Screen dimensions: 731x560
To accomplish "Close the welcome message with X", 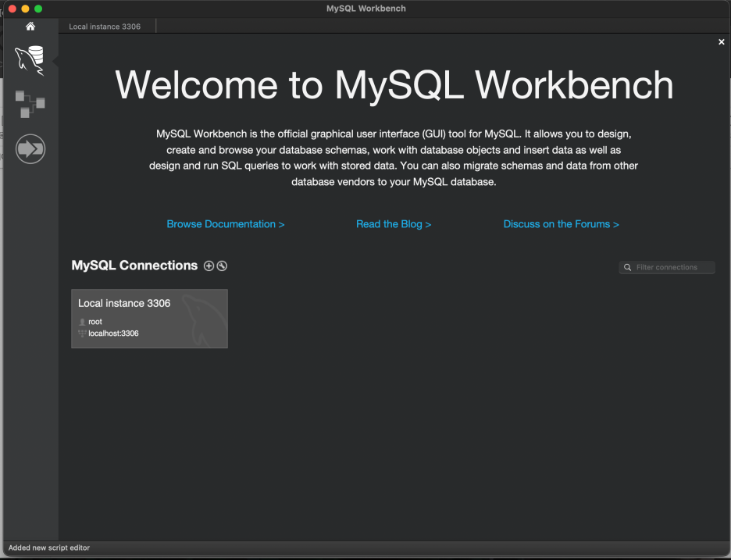I will [x=721, y=42].
